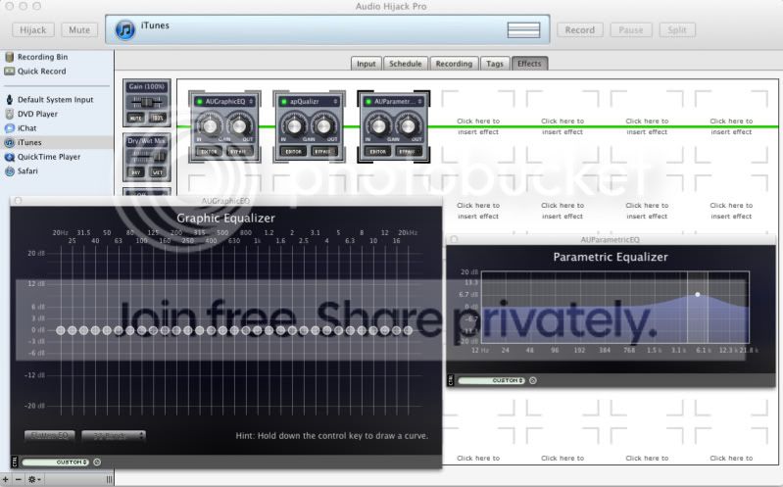
Task: Click the apQualizr OUT gain knob
Action: point(324,125)
